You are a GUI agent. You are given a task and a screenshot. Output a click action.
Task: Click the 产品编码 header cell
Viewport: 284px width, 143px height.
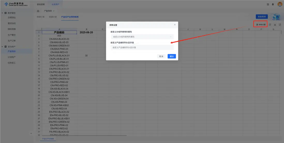59,32
